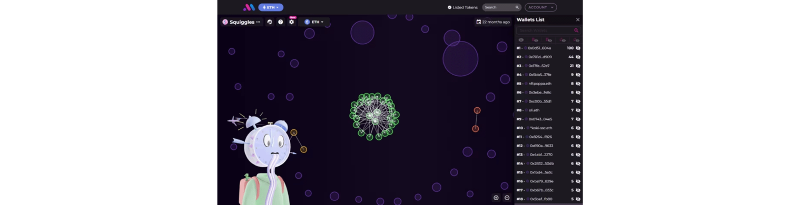This screenshot has height=205, width=809.
Task: Hide wallet #7 0xc00b...55d1
Action: [578, 101]
